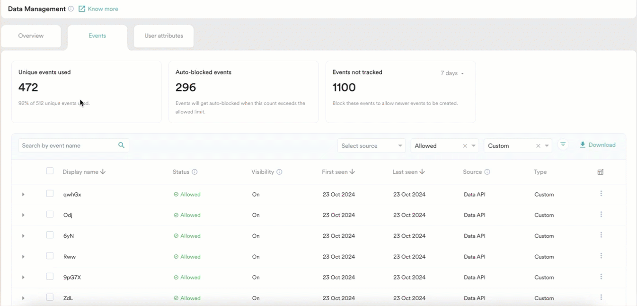
Task: Check the Rww event checkbox
Action: click(x=50, y=256)
